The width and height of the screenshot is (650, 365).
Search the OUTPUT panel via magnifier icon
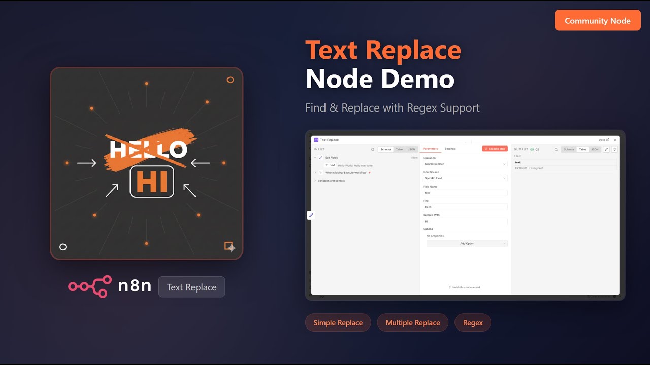coord(556,149)
